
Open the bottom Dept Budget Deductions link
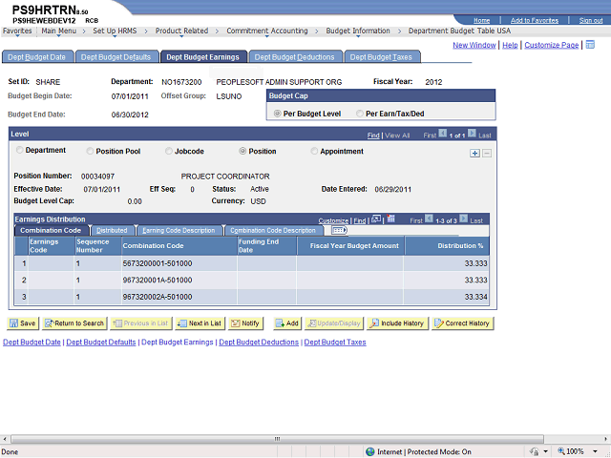(x=259, y=342)
